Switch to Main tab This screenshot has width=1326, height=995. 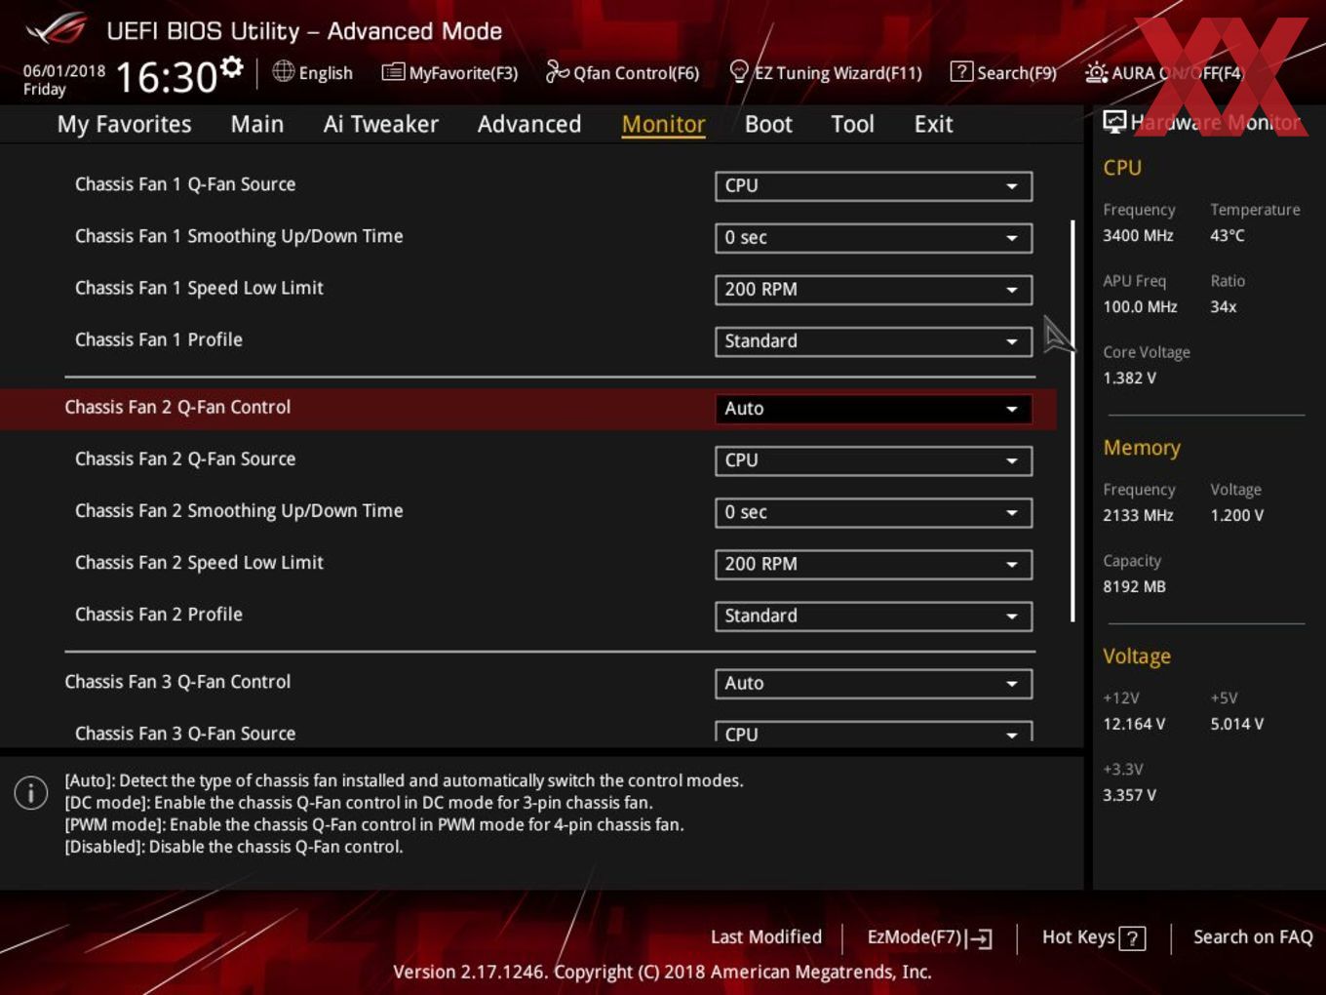(x=257, y=124)
